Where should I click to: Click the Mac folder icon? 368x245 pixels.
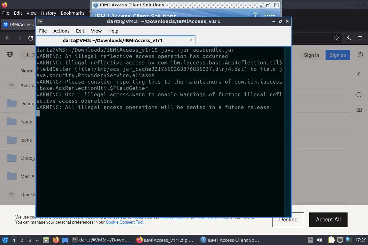click(11, 176)
